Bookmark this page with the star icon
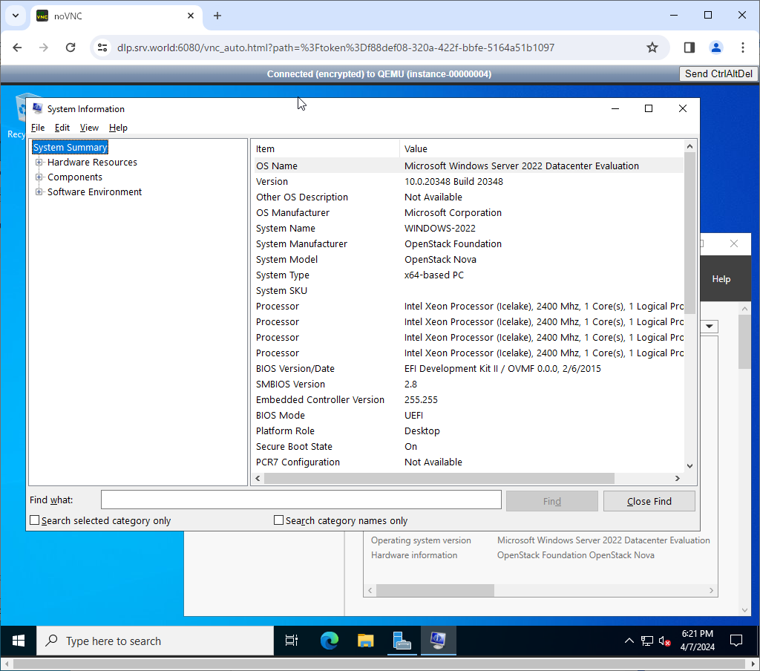The width and height of the screenshot is (760, 671). tap(652, 48)
